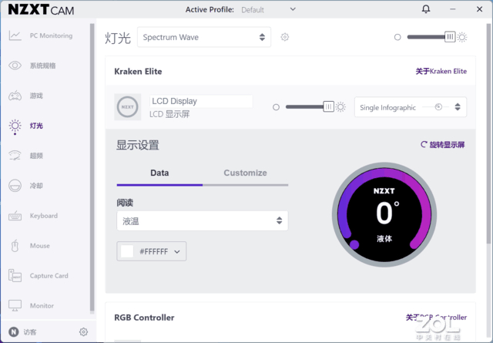The height and width of the screenshot is (343, 493).
Task: Click the Mouse label in sidebar
Action: pos(40,246)
